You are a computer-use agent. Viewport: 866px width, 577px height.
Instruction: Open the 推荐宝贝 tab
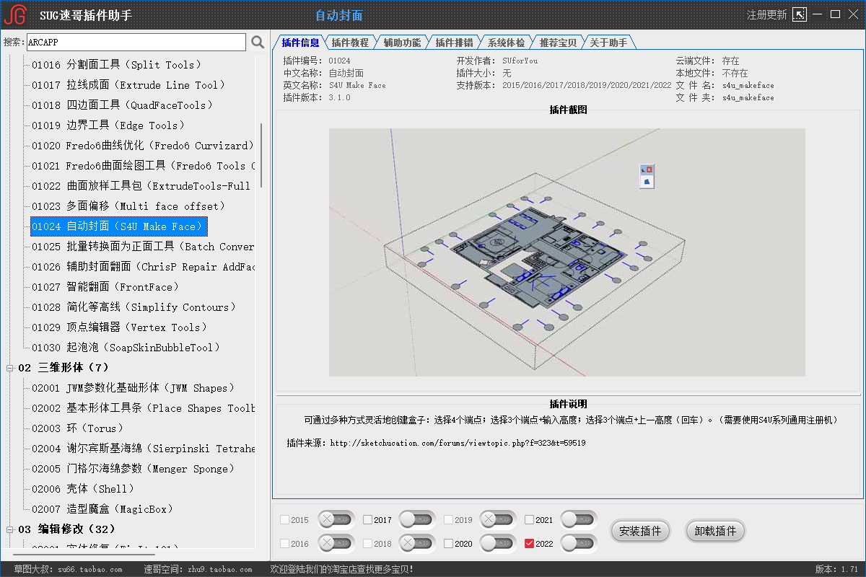pyautogui.click(x=558, y=43)
